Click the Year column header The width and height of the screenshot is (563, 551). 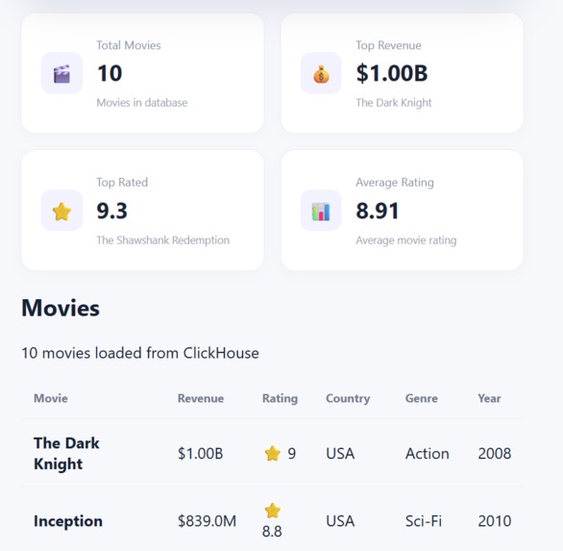pos(489,398)
